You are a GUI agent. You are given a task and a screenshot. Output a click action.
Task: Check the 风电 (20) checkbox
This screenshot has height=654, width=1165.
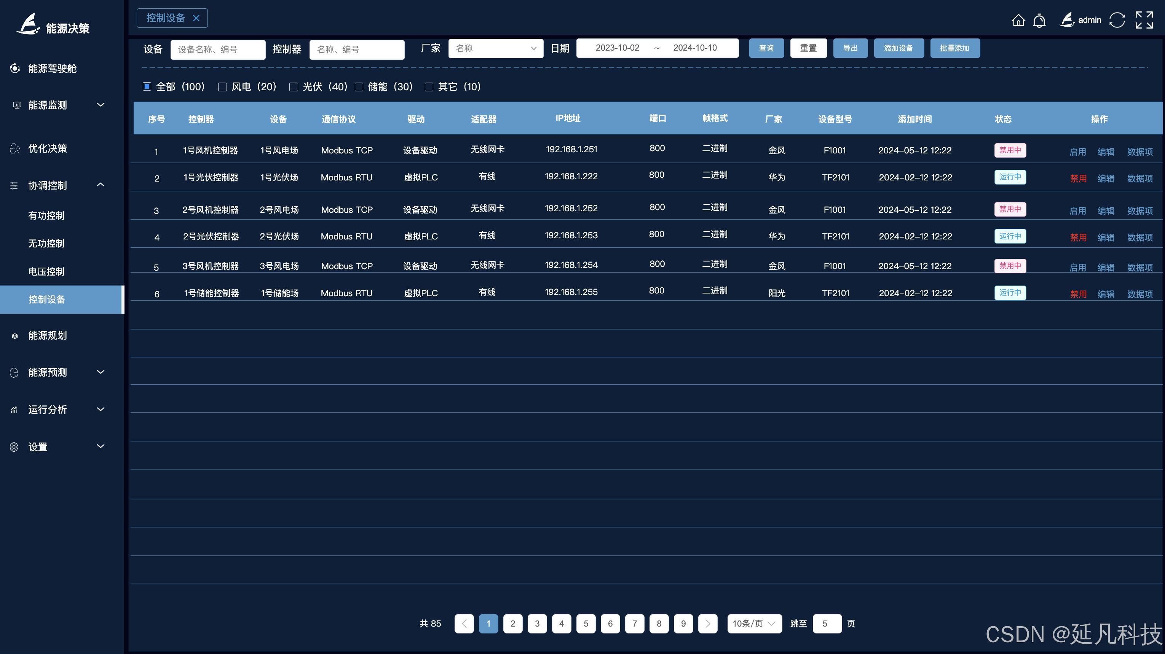[222, 87]
